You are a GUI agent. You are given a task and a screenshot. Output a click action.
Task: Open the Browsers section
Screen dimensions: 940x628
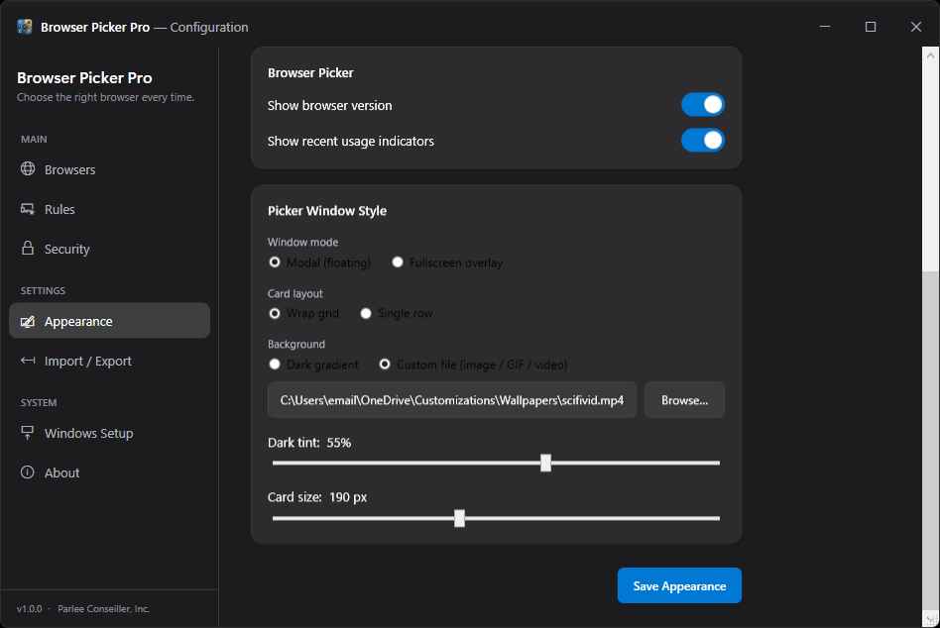coord(110,169)
